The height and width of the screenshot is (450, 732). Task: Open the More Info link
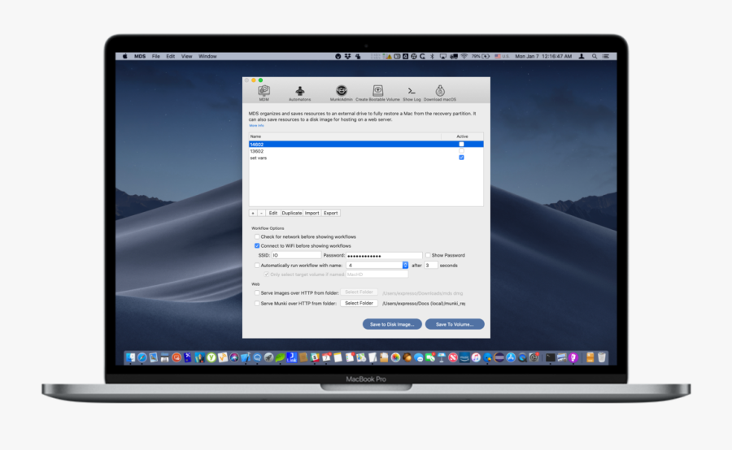click(x=256, y=125)
